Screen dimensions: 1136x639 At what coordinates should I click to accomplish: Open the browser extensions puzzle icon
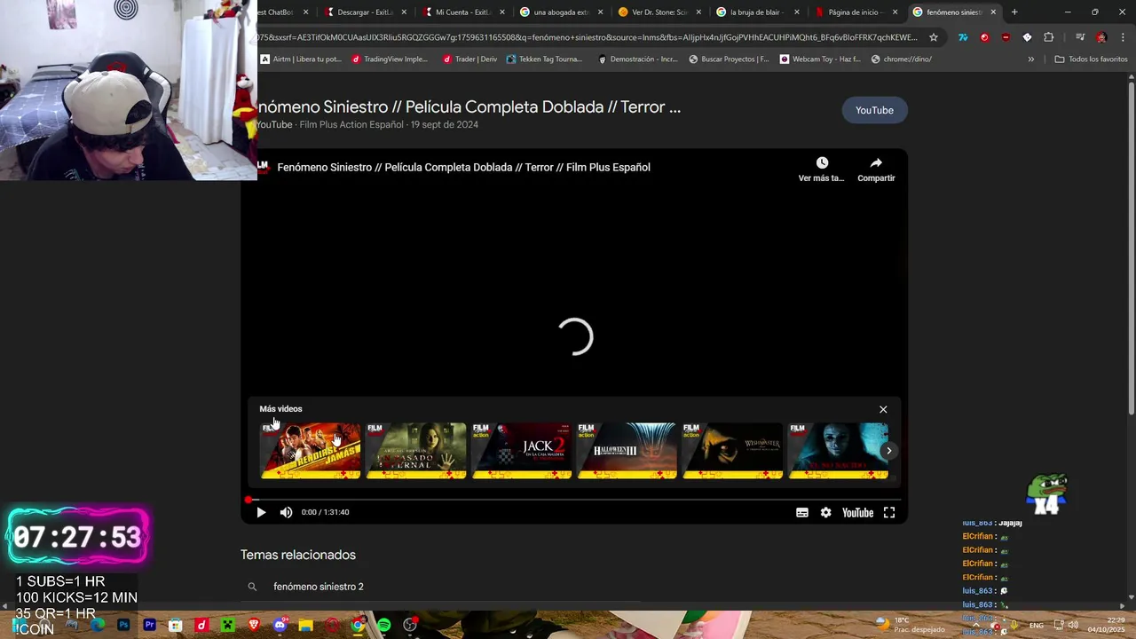pos(1048,37)
